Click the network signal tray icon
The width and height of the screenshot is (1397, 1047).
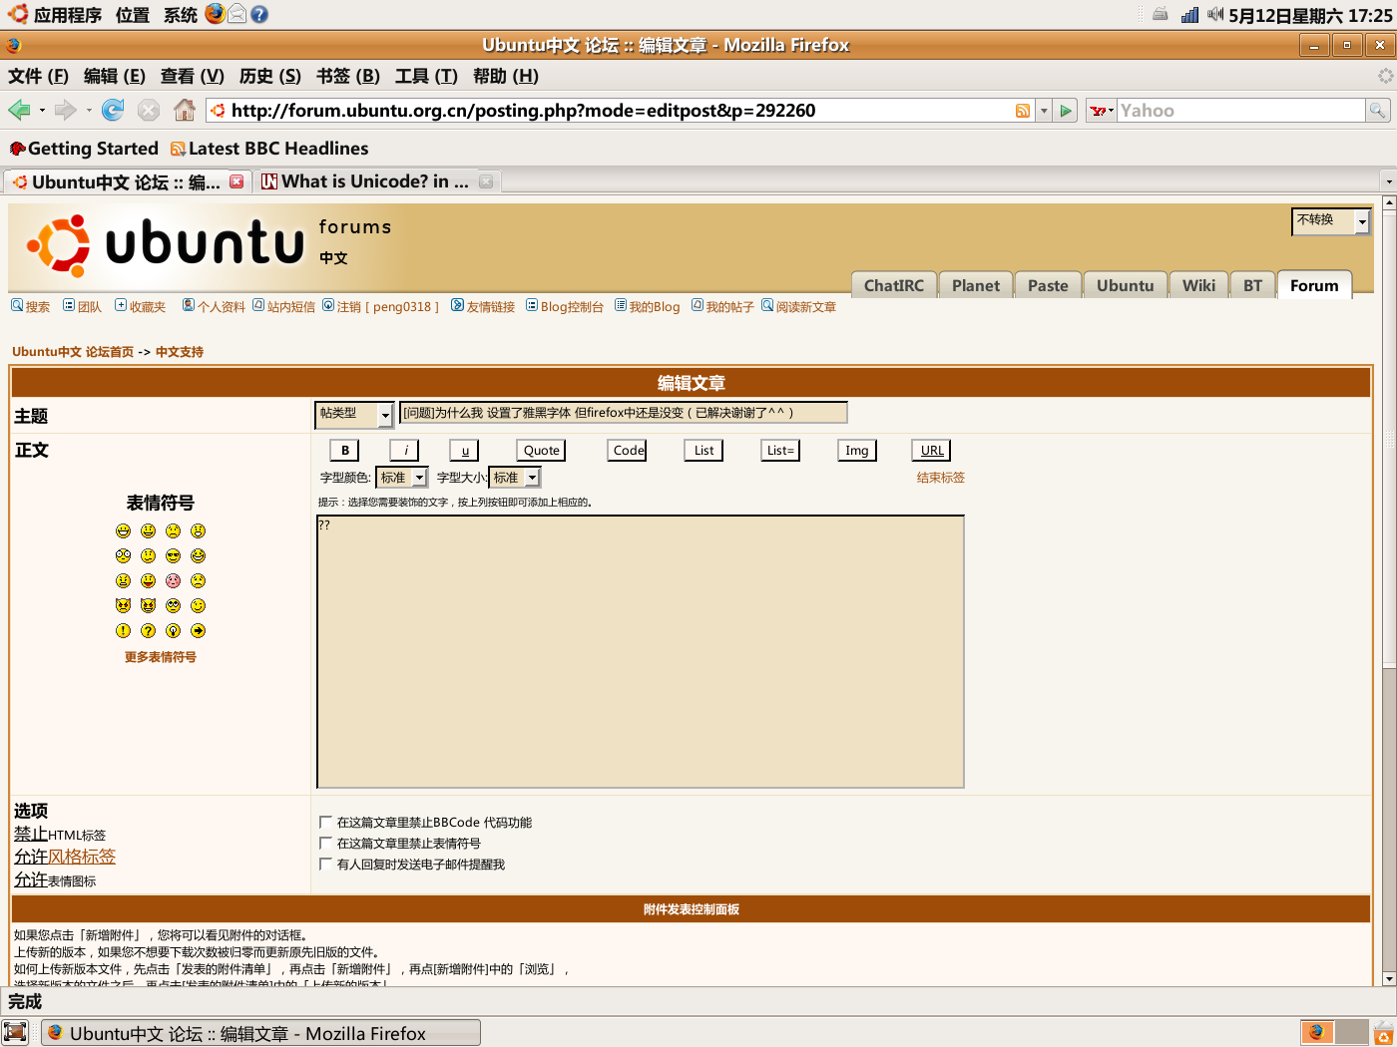pos(1189,14)
